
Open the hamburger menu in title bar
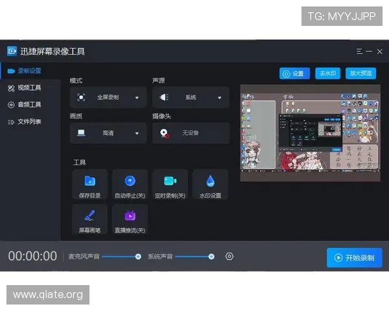tap(359, 51)
